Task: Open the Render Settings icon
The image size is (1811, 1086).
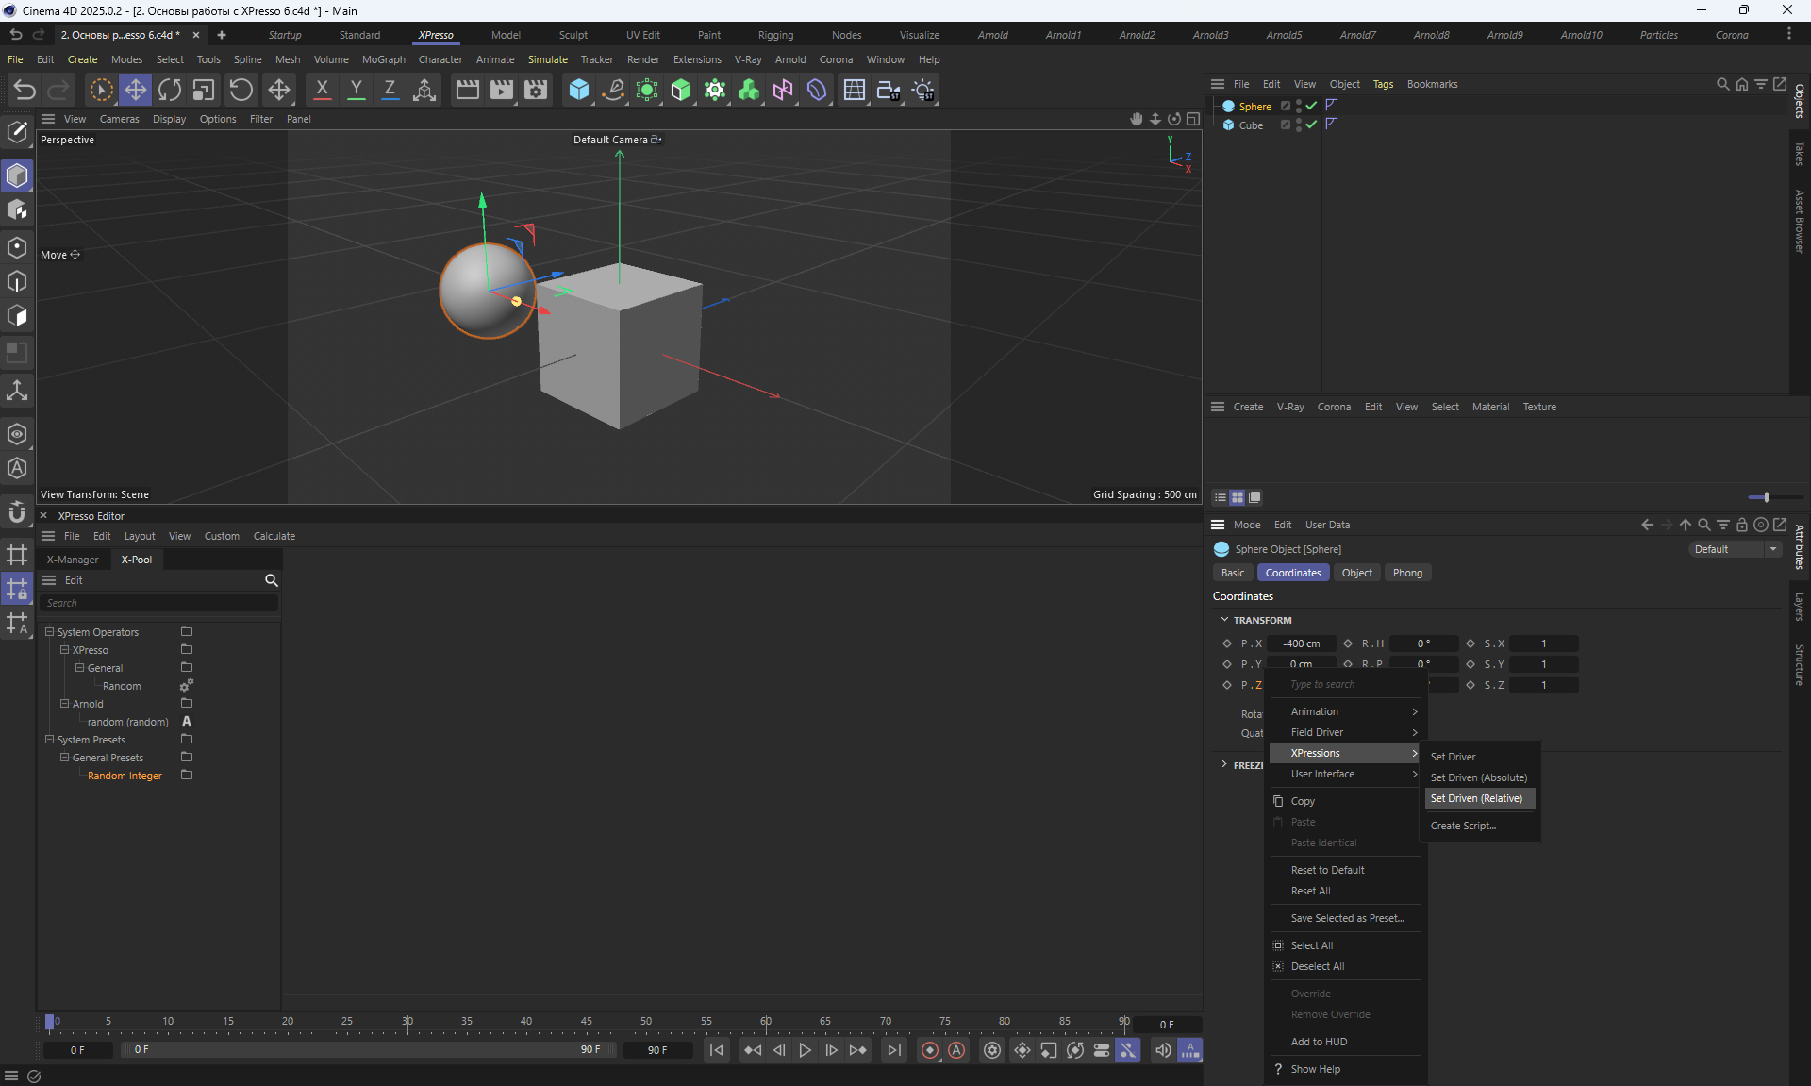Action: (536, 90)
